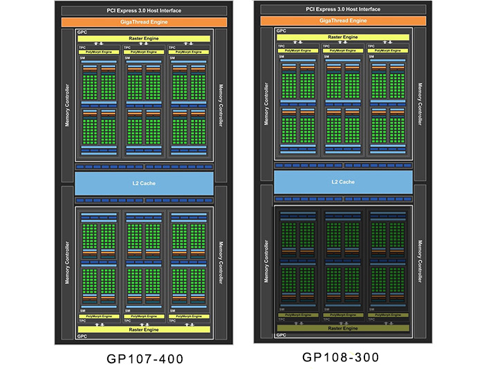
Task: Click the first TPC label in GP108-300 top GPC
Action: click(281, 46)
